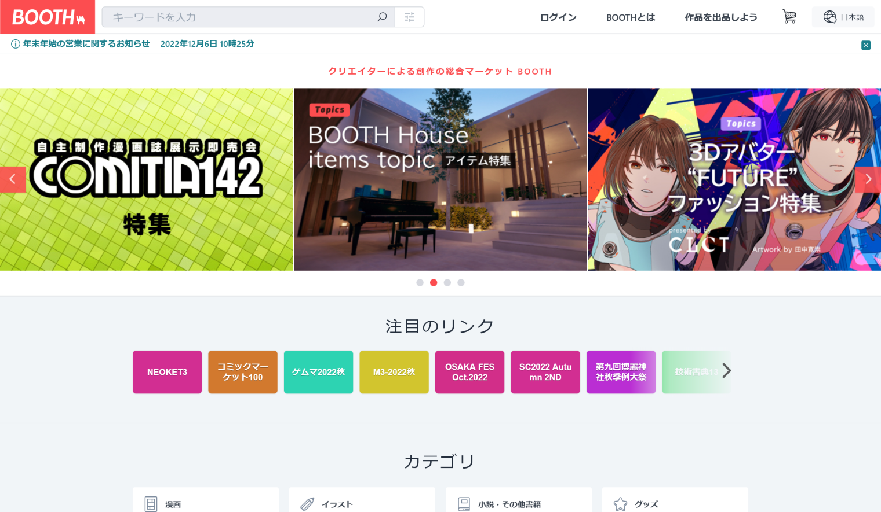Select the イラスト category pencil icon

(307, 504)
